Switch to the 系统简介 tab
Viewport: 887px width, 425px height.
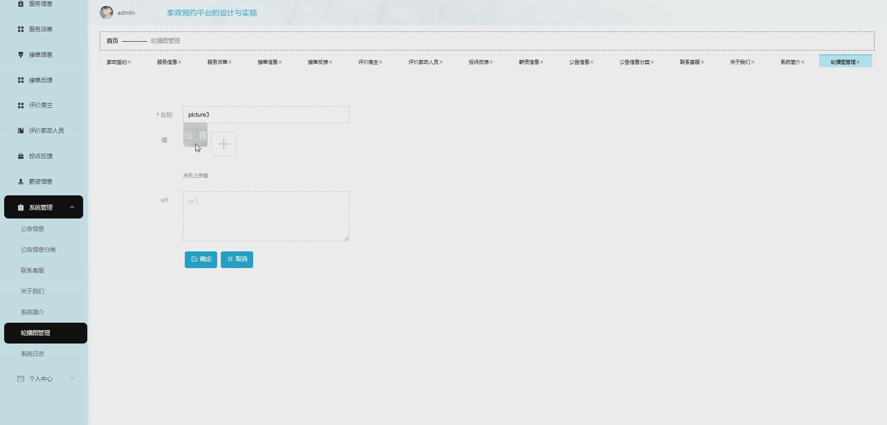pyautogui.click(x=790, y=62)
